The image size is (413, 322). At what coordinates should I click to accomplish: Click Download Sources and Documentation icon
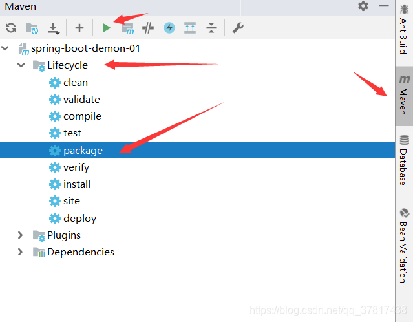[x=54, y=28]
